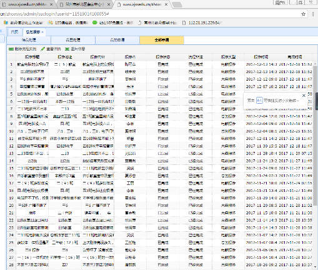Close the 报修 page tab with x
Screen dimensions: 318x270
42,32
